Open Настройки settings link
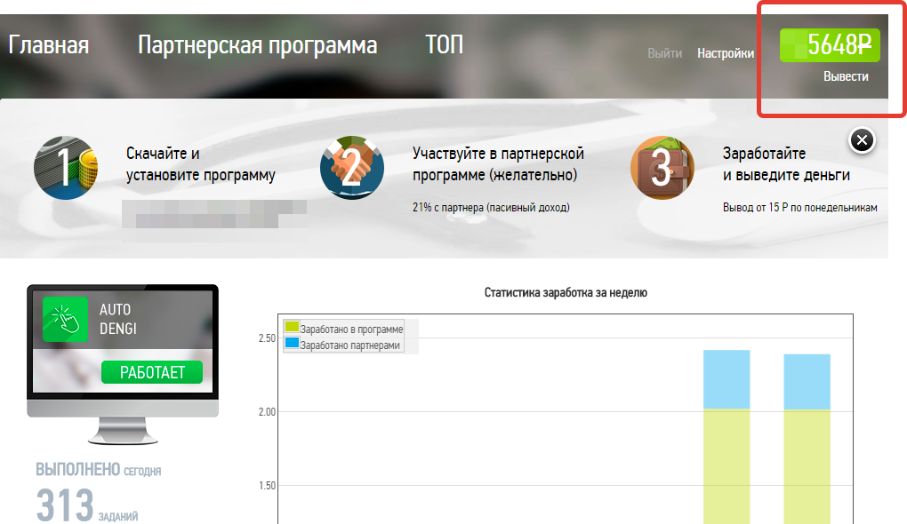The image size is (907, 524). click(726, 53)
